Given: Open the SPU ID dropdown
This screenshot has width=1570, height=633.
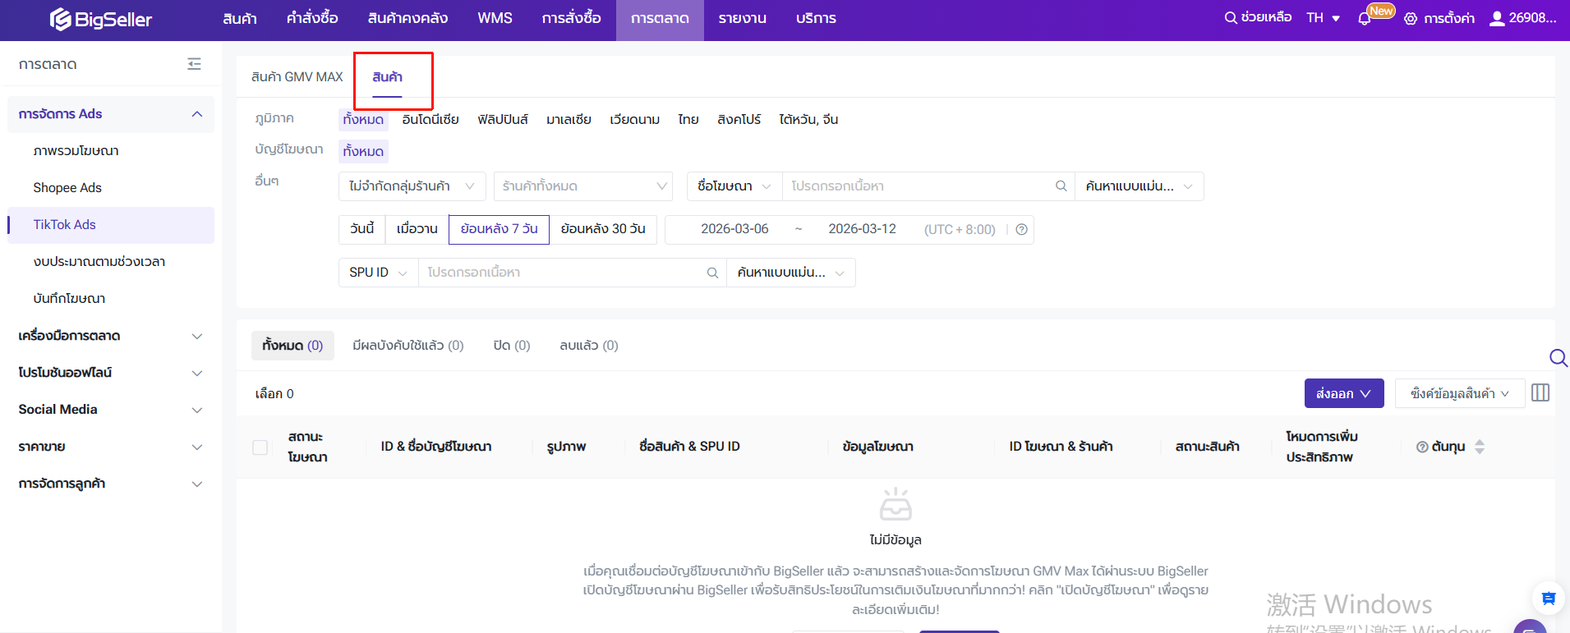Looking at the screenshot, I should pos(378,273).
